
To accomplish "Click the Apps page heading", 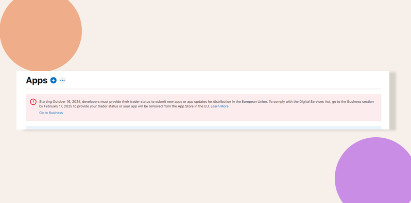I will point(37,80).
